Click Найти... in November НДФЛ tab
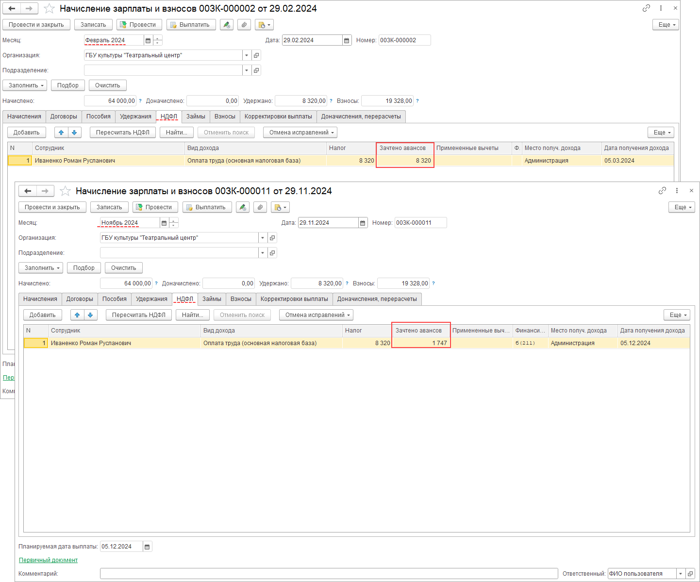Image resolution: width=700 pixels, height=582 pixels. (x=193, y=315)
